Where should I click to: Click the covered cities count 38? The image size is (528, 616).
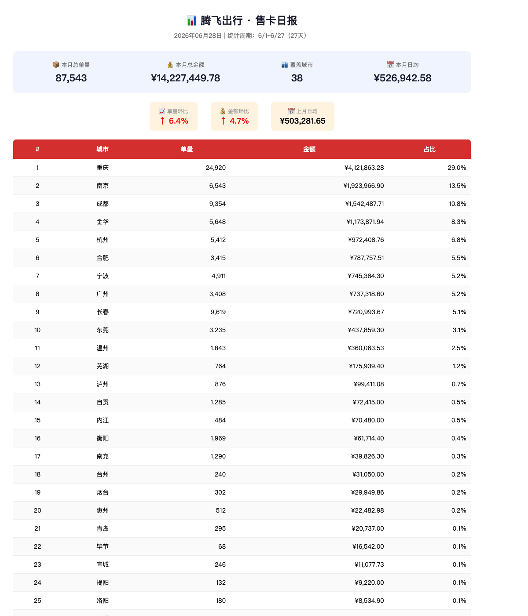297,78
